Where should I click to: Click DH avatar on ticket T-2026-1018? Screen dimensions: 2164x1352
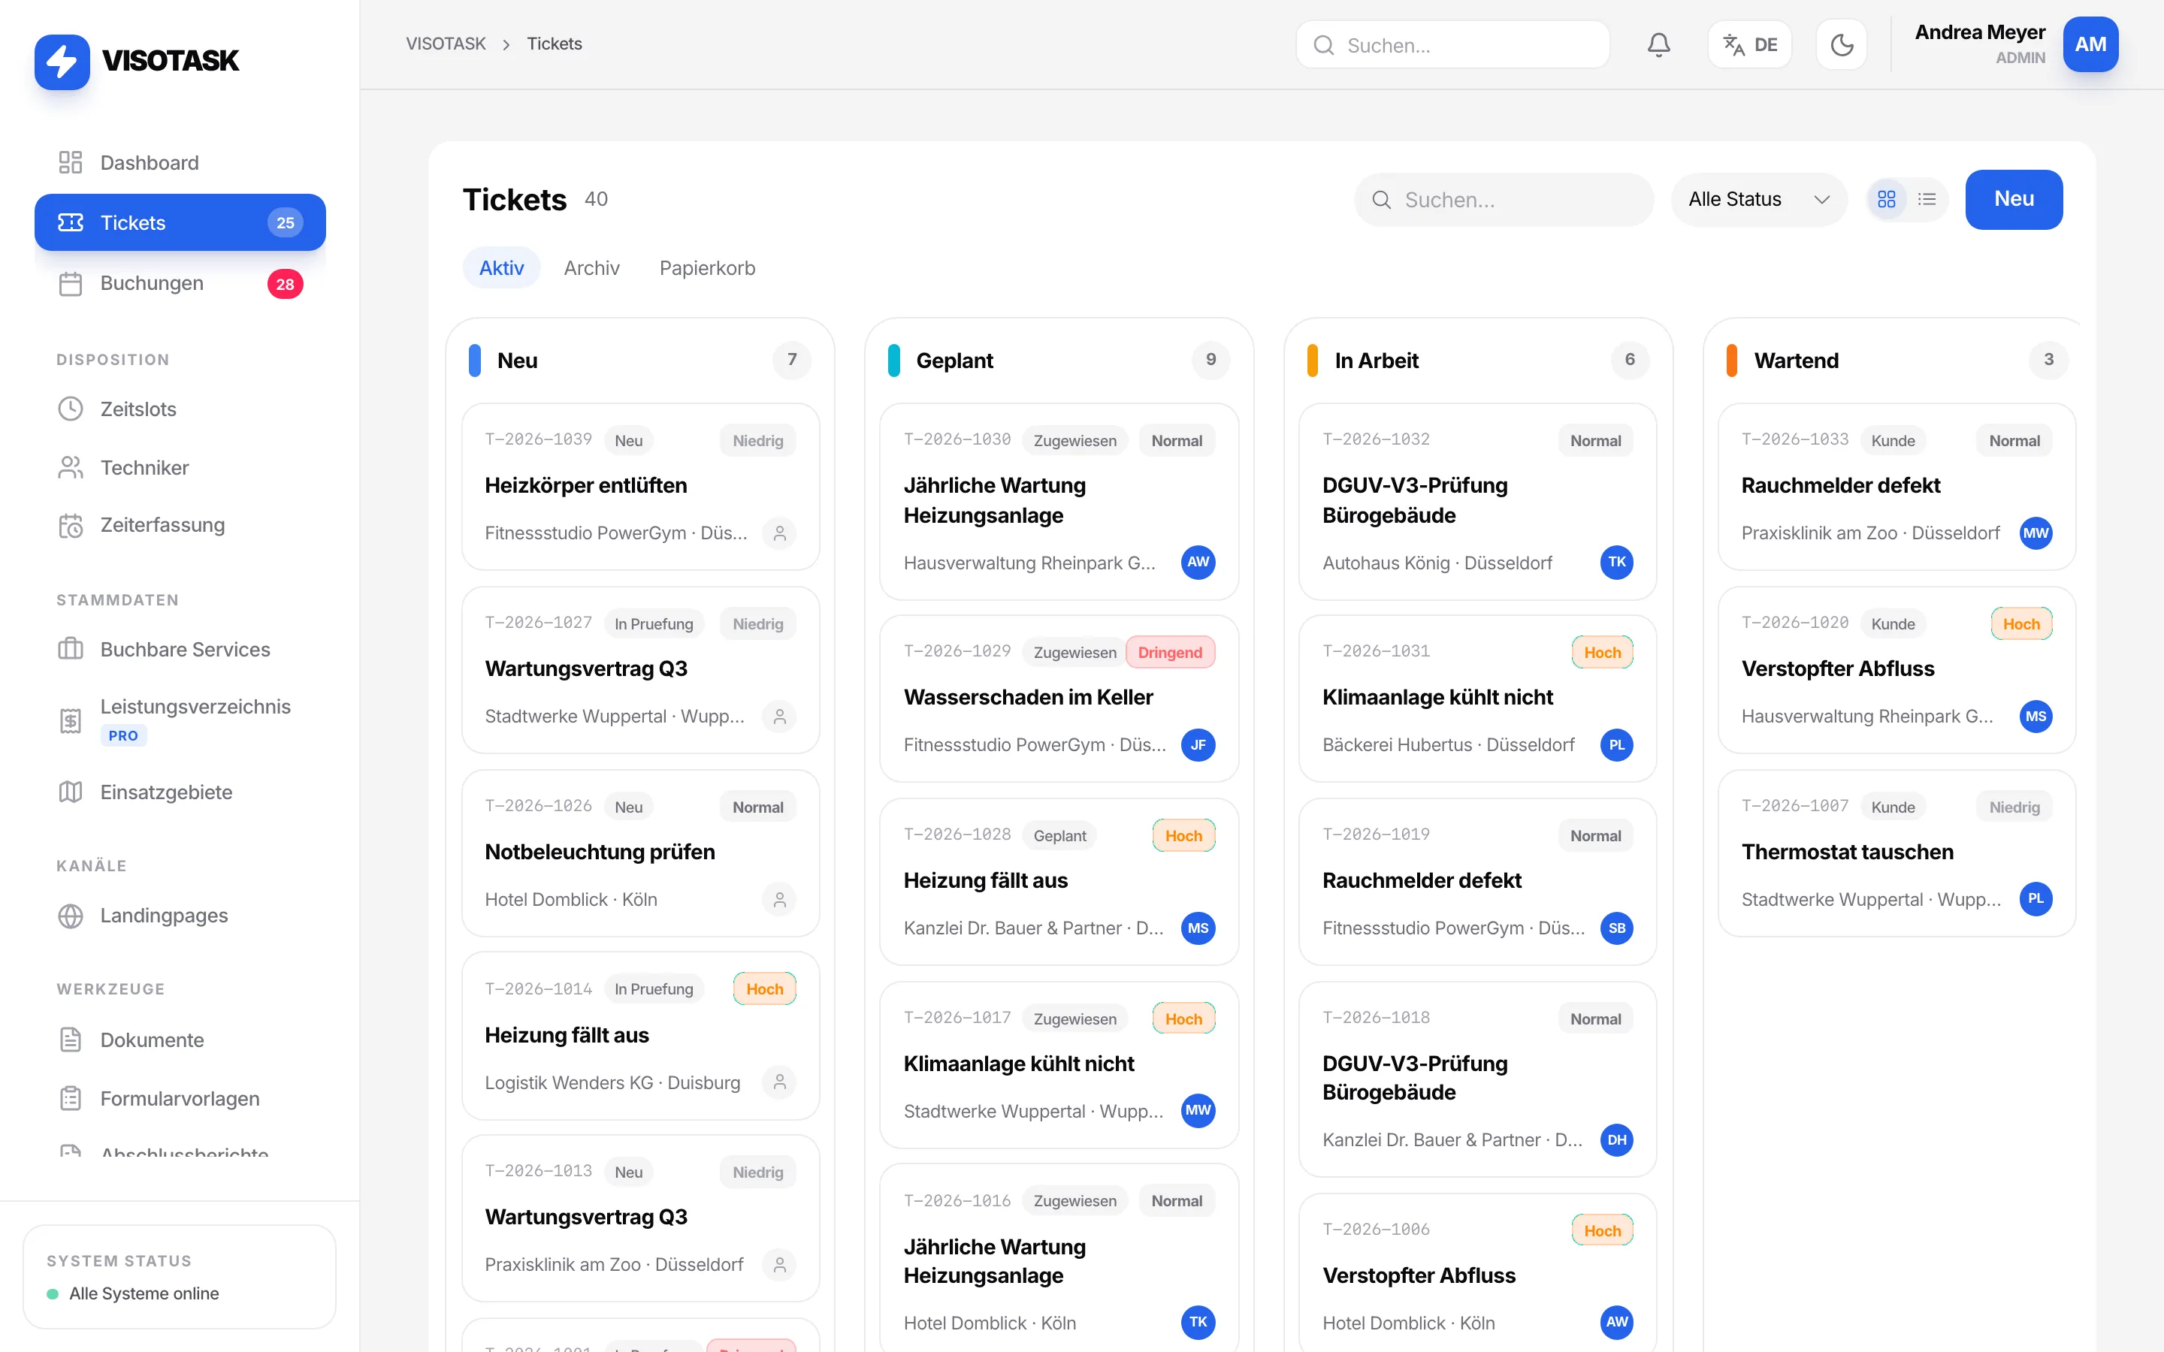pyautogui.click(x=1617, y=1140)
